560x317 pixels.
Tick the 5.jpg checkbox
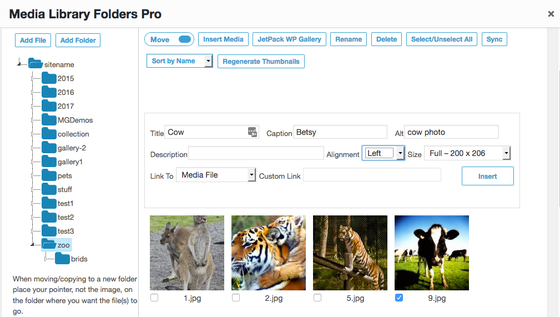pos(317,298)
